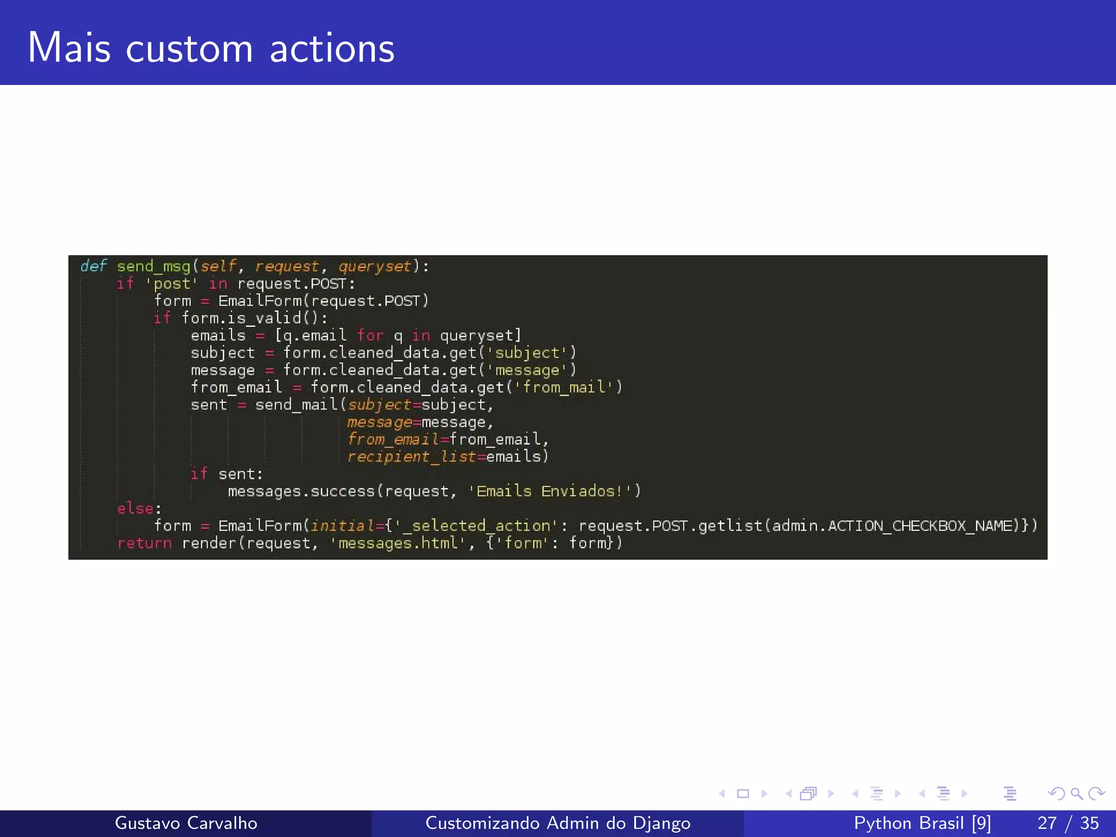Go to previous slide using left arrow
Viewport: 1116px width, 837px height.
point(722,793)
